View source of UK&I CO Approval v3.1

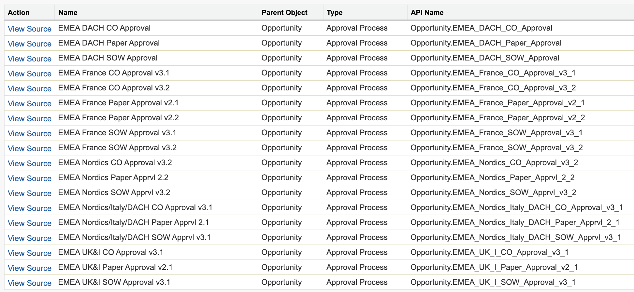pos(30,253)
